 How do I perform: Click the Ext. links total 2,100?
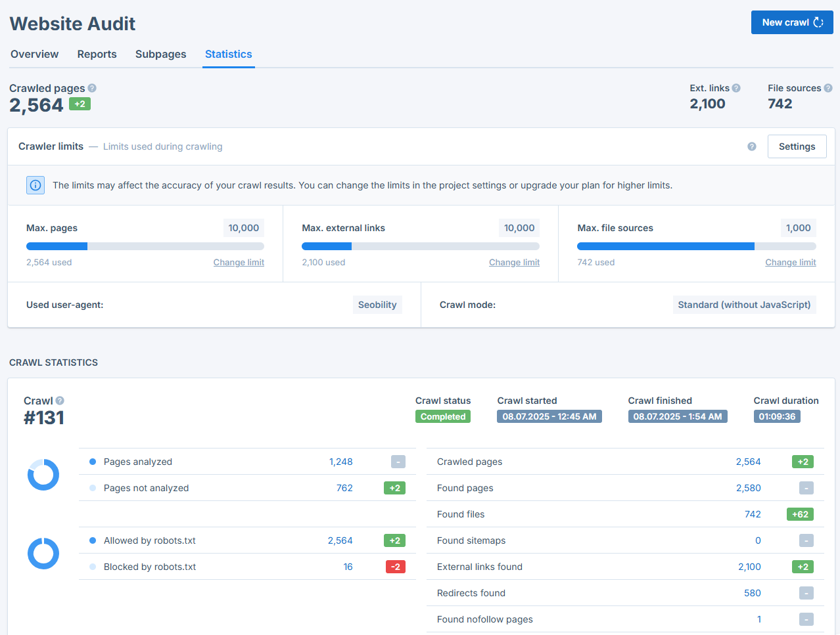[707, 104]
